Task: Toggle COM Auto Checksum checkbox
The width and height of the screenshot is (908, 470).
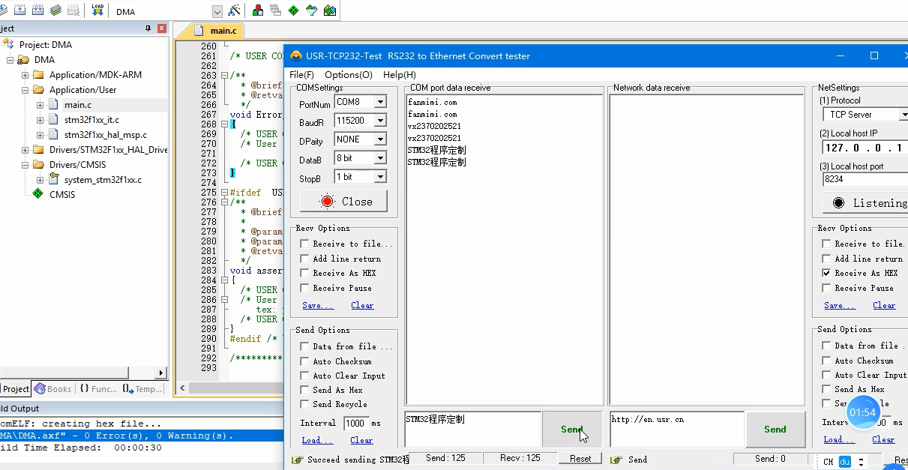Action: coord(304,361)
